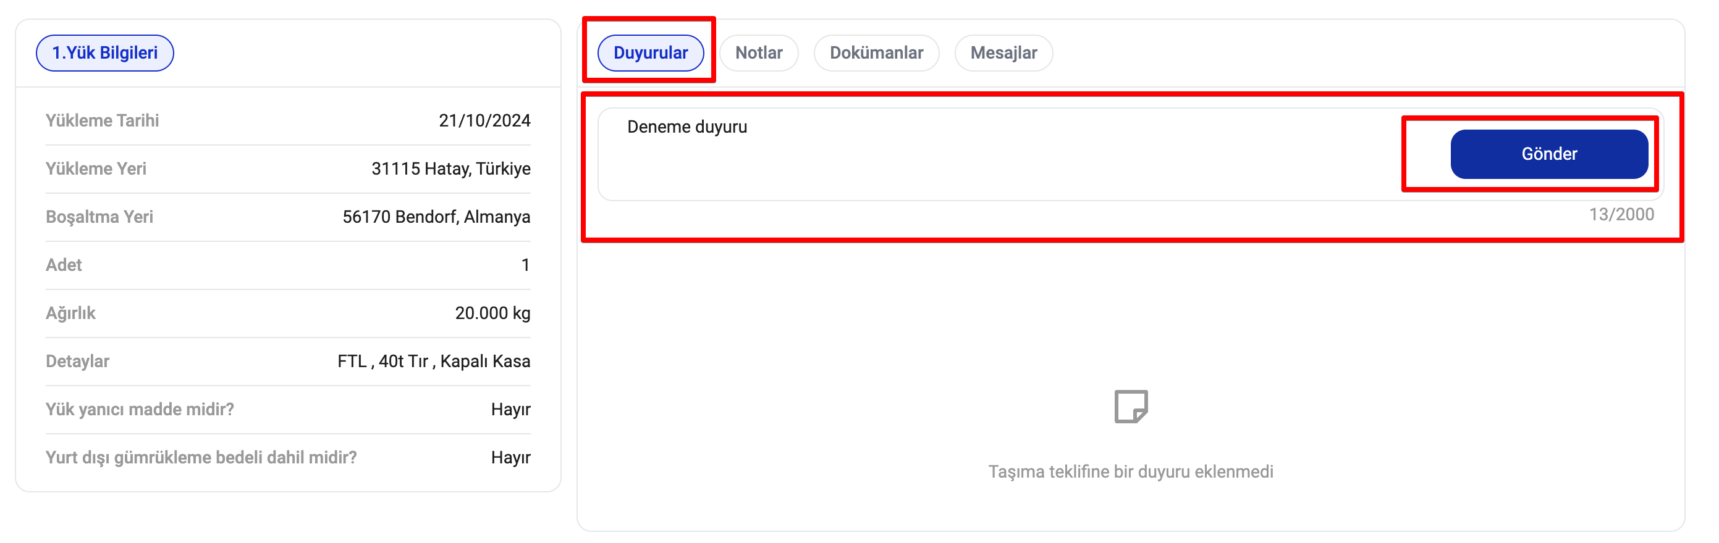Open the 1.Yük Bilgileri tab
This screenshot has height=543, width=1719.
coord(105,52)
